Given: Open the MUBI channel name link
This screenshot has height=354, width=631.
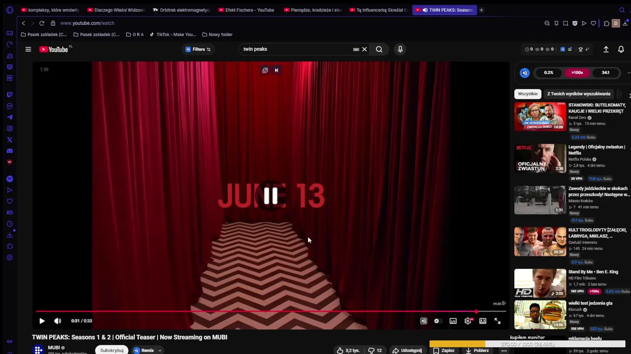Looking at the screenshot, I should pyautogui.click(x=54, y=348).
